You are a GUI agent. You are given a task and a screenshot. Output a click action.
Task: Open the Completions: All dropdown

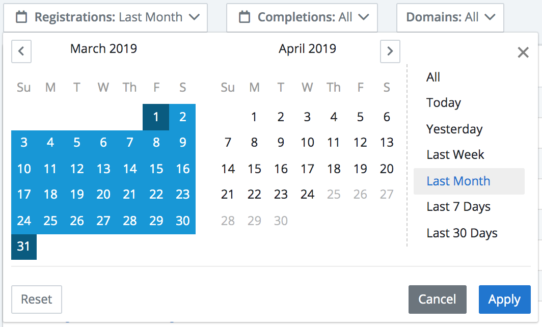(x=302, y=18)
